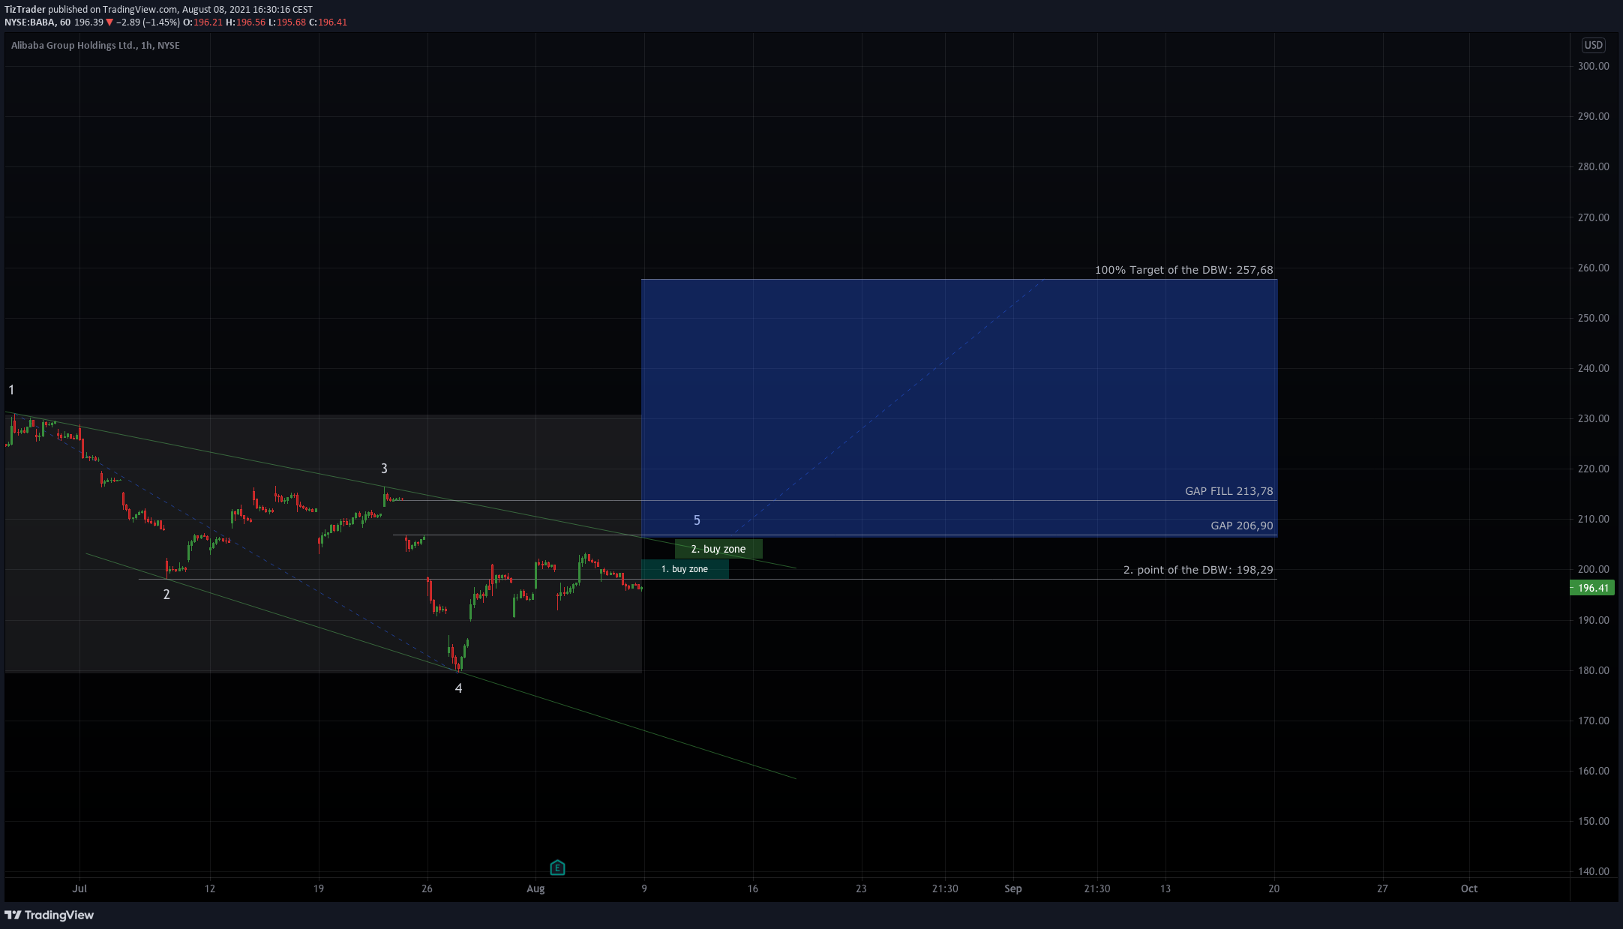Click '2. point of the DBW: 198,29' text

click(x=1198, y=570)
